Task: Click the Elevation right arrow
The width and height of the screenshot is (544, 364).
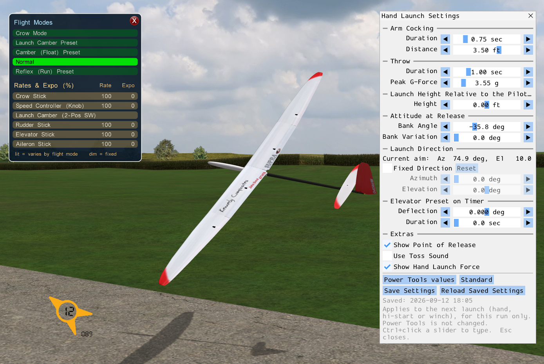Action: pyautogui.click(x=528, y=190)
